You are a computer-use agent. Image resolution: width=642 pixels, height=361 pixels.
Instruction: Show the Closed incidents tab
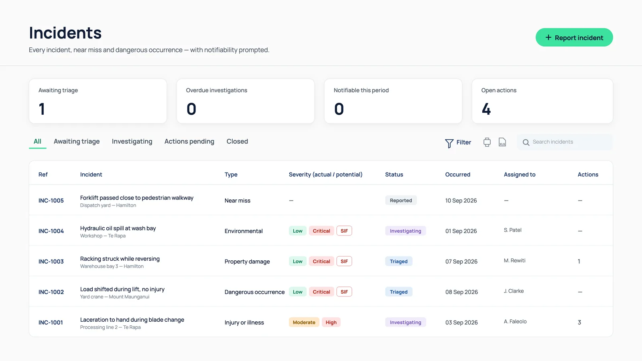click(x=237, y=142)
